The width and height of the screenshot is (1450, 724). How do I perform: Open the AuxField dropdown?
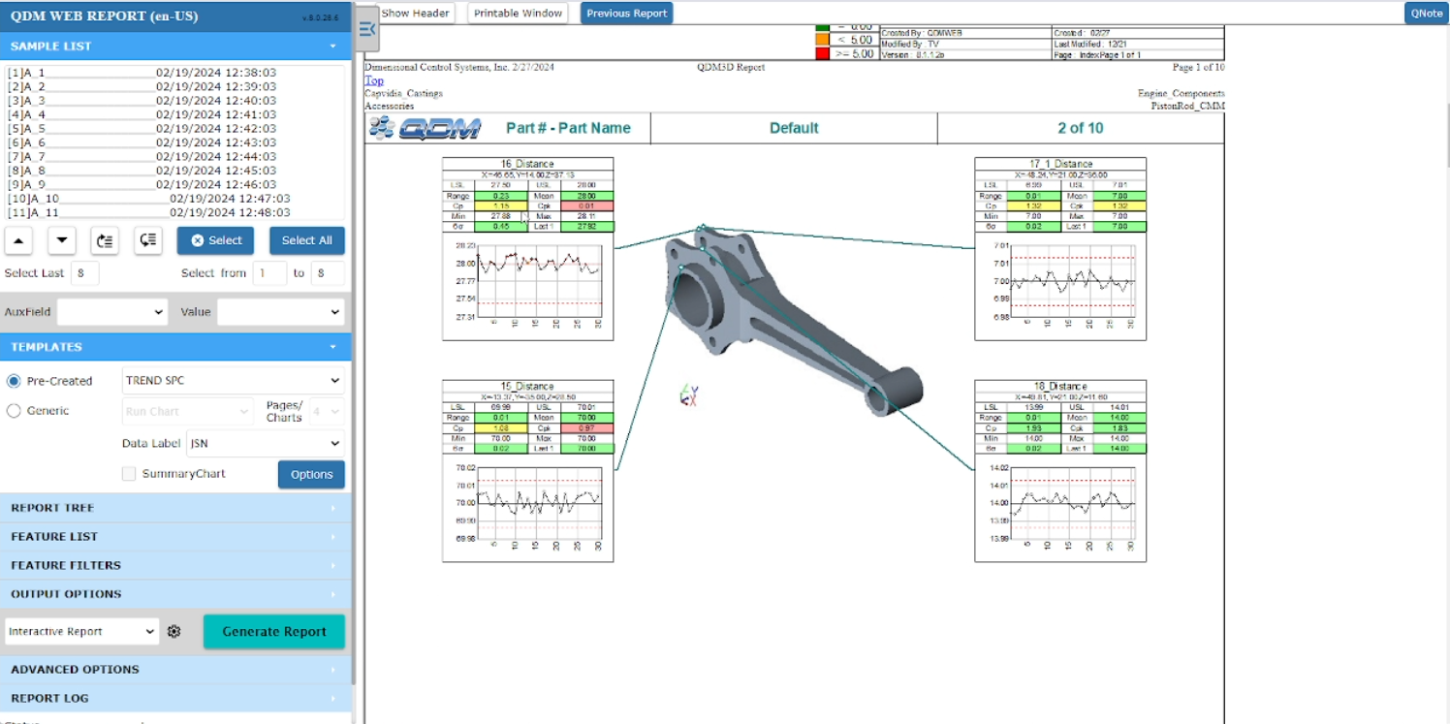[111, 312]
